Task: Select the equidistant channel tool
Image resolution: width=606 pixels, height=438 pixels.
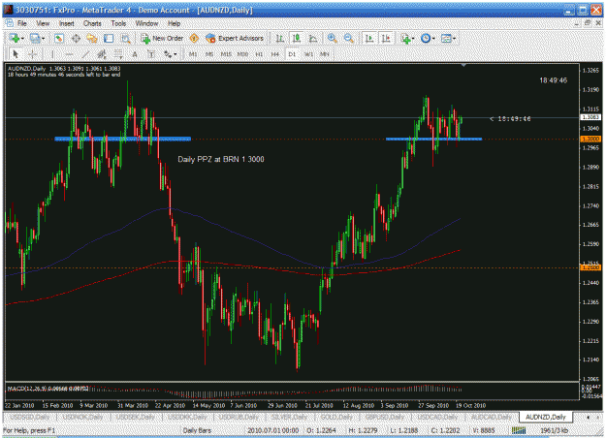Action: pos(102,54)
